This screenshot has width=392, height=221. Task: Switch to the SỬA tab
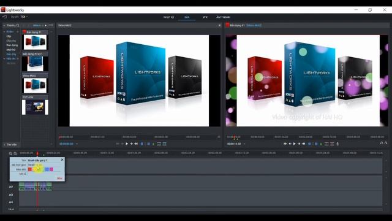coord(187,17)
